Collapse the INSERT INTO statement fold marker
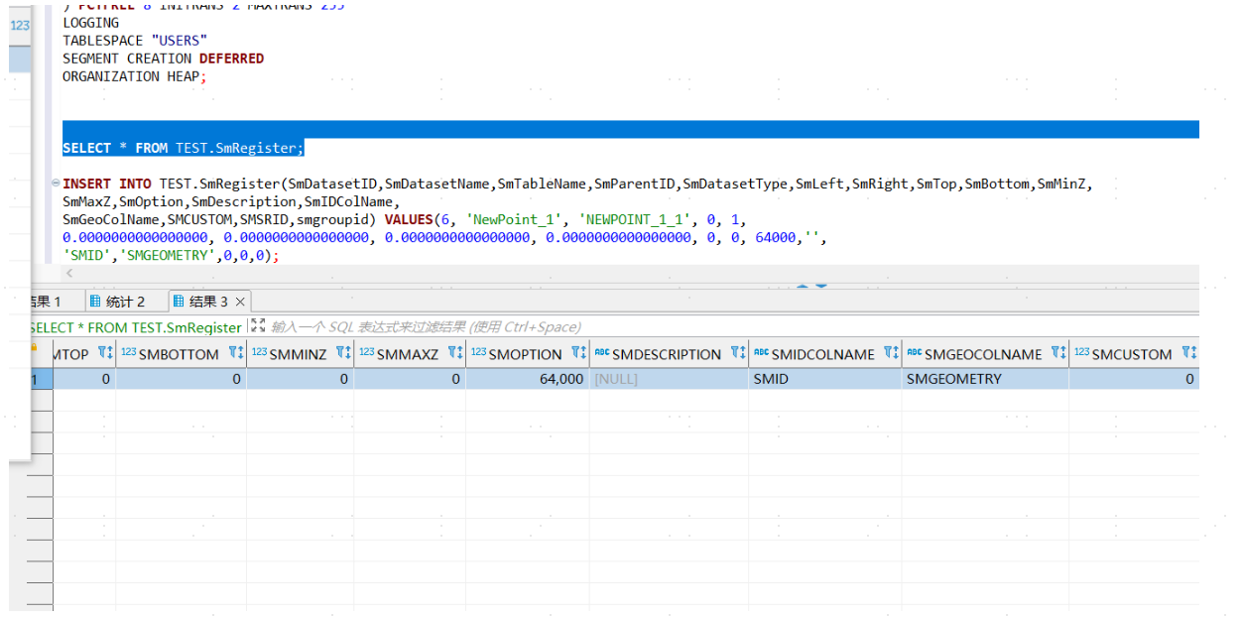This screenshot has height=618, width=1243. coord(56,184)
